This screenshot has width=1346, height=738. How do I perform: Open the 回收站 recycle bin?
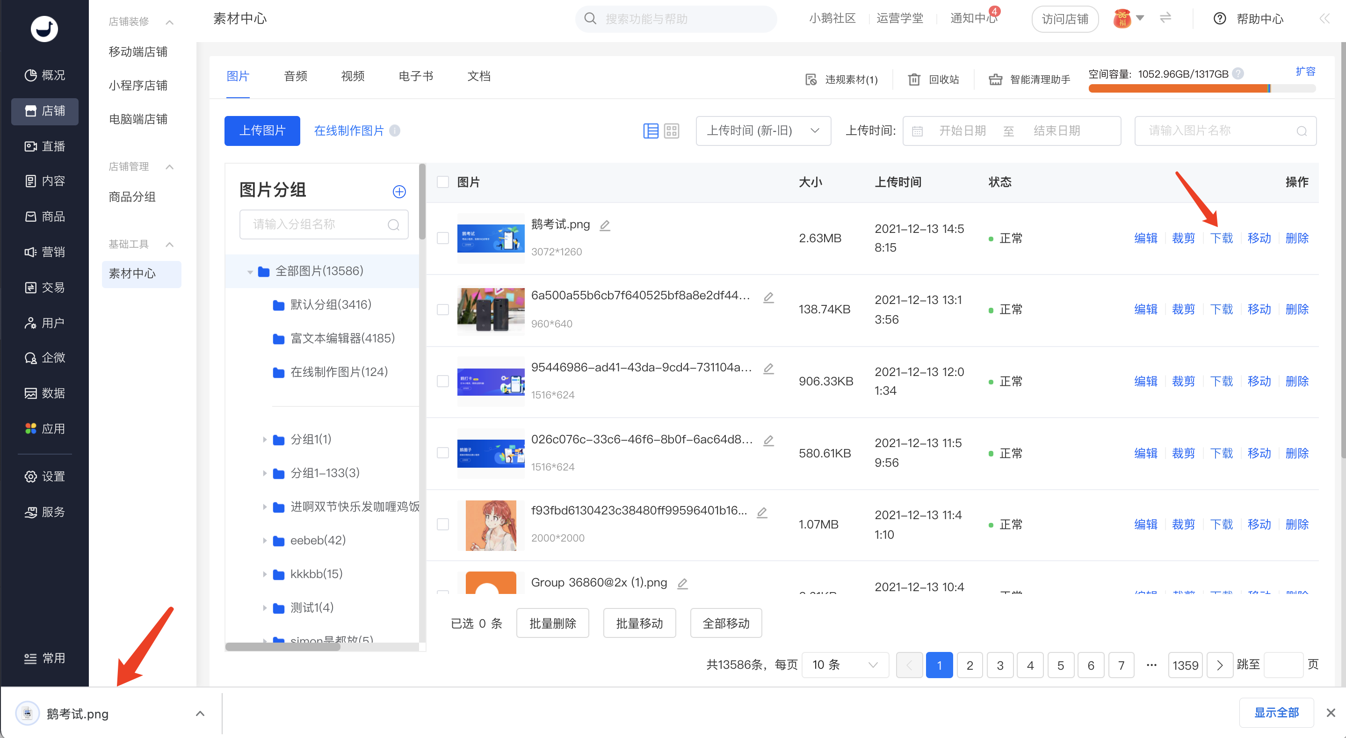pos(934,80)
